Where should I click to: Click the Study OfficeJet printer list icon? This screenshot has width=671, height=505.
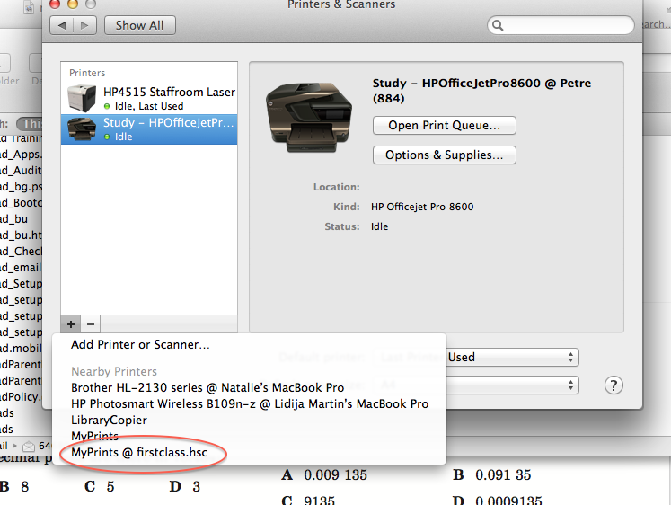coord(82,128)
